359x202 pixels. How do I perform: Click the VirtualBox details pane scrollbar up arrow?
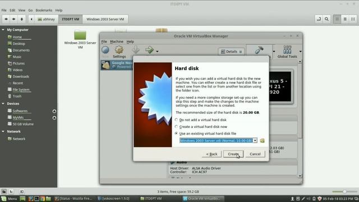(x=300, y=62)
